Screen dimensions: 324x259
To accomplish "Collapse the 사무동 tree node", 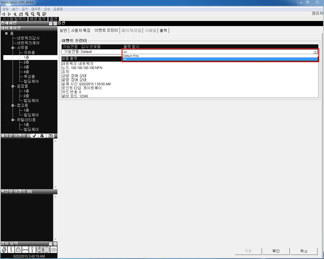I will [13, 48].
